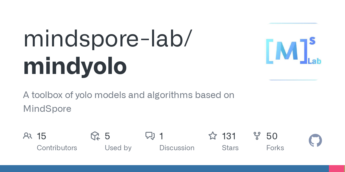Viewport: 345px width, 172px height.
Task: Click the Stars star icon
Action: [x=213, y=136]
